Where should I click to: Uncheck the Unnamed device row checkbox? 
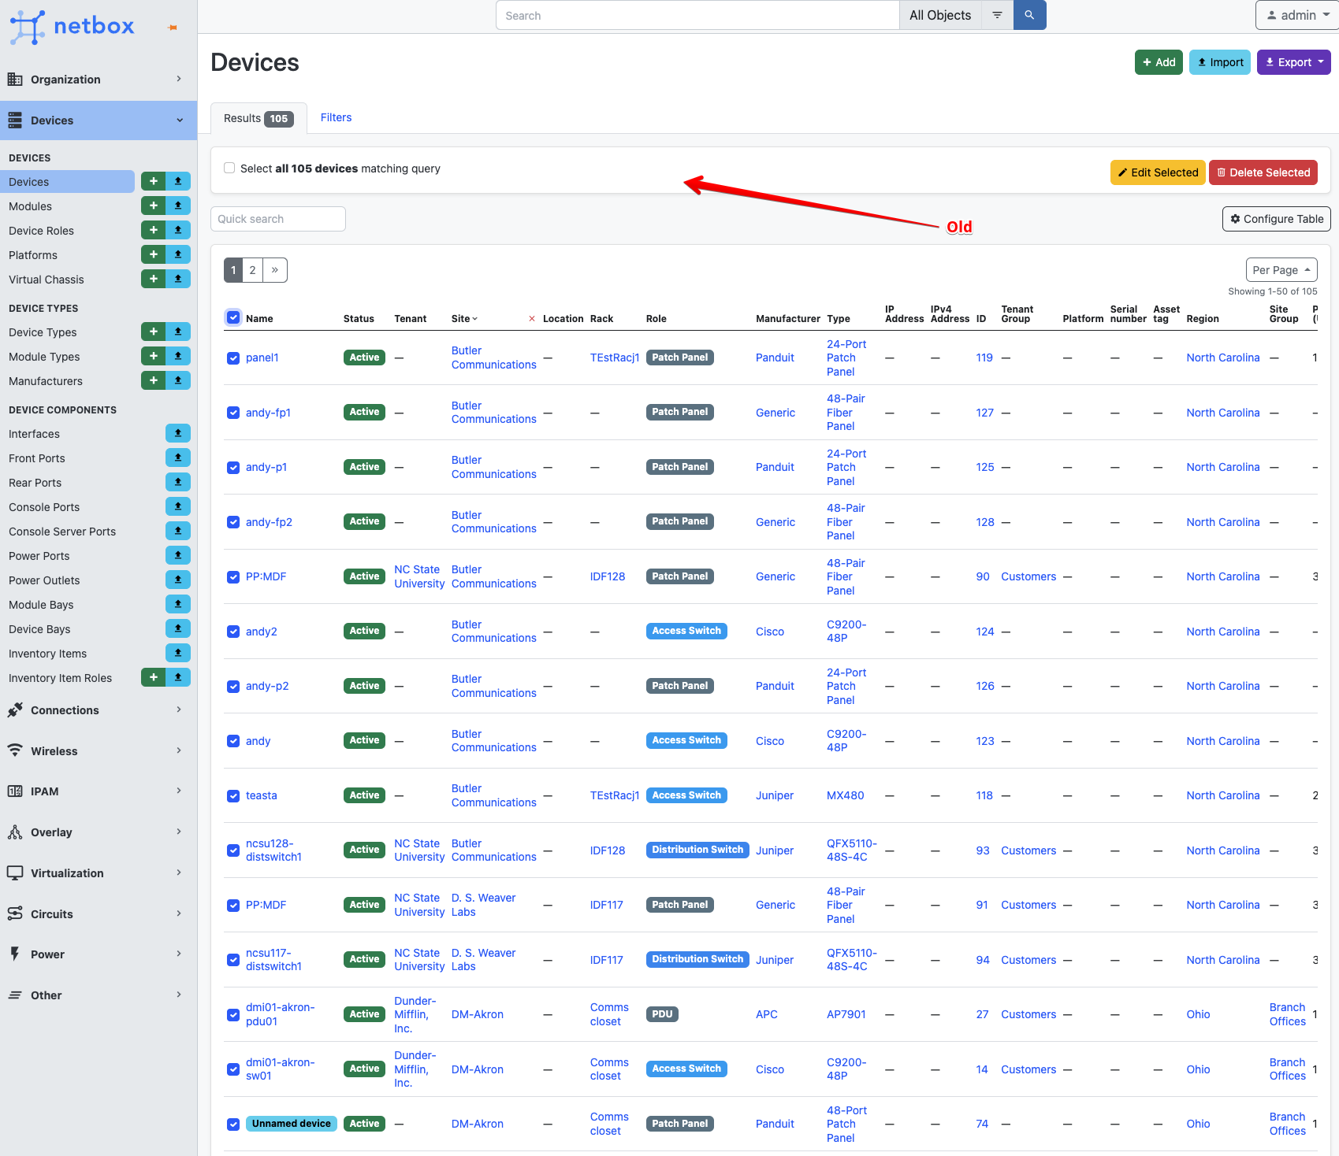pyautogui.click(x=233, y=1125)
